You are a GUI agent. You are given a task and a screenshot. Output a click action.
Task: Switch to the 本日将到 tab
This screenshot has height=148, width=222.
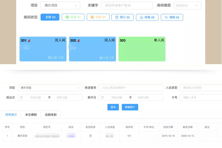coord(31,115)
